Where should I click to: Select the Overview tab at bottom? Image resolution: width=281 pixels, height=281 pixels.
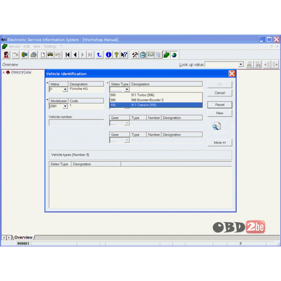[23, 237]
